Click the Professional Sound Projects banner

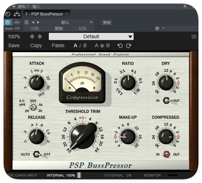coord(100,54)
